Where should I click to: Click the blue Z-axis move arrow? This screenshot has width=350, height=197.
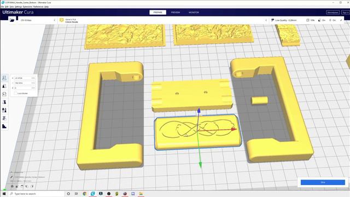coord(199,111)
